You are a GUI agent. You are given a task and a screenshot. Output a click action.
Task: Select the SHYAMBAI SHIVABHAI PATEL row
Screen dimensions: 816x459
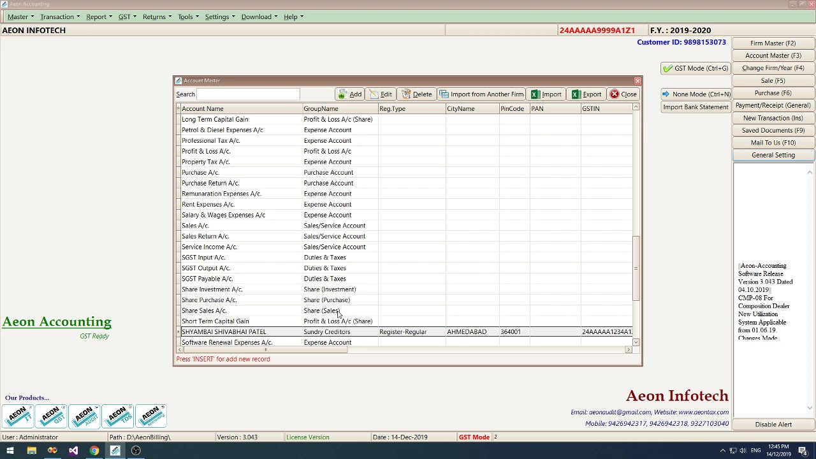point(404,332)
